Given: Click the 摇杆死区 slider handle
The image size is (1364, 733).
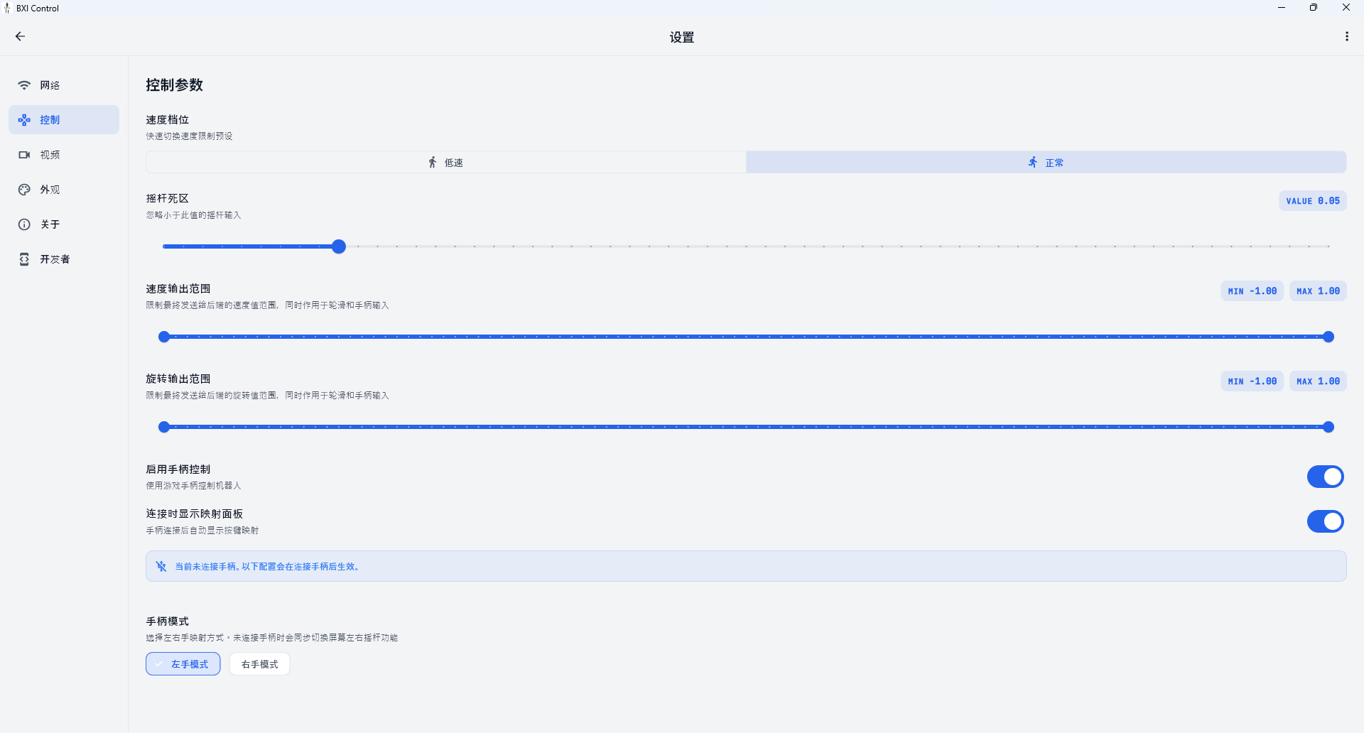Looking at the screenshot, I should pyautogui.click(x=339, y=246).
